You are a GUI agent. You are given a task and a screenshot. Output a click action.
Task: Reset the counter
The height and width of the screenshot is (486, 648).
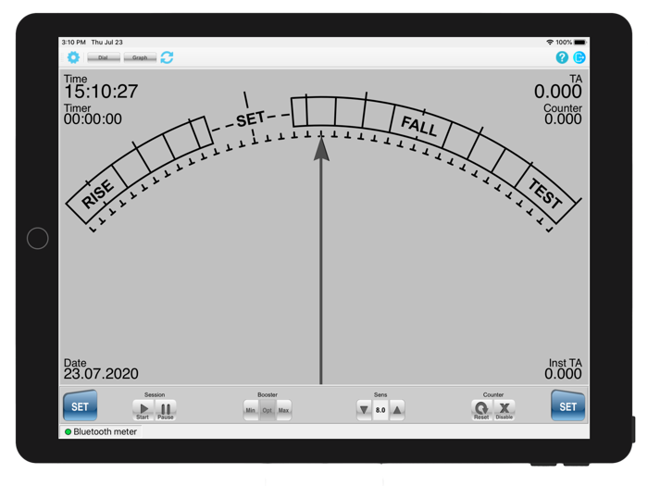pos(481,410)
